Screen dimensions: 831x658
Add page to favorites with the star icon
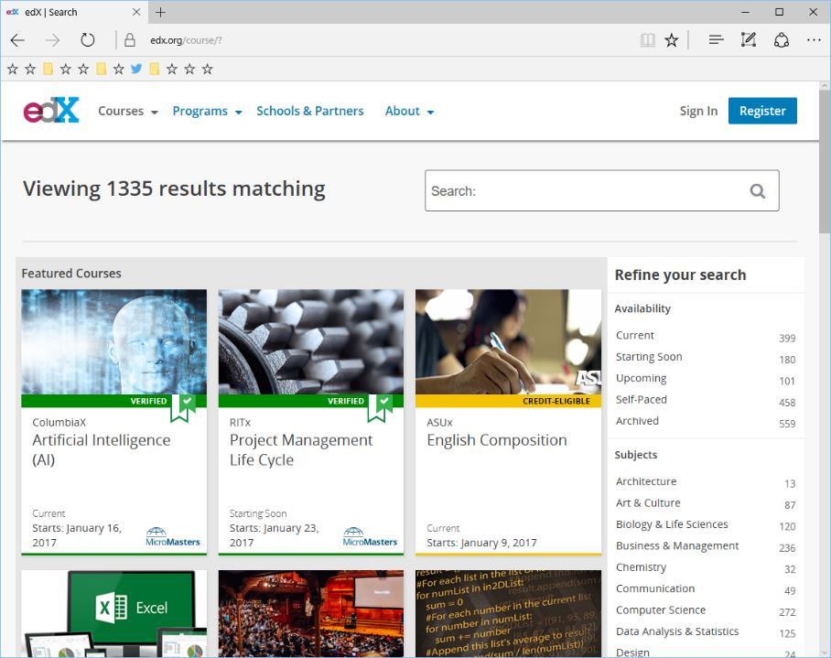tap(672, 40)
